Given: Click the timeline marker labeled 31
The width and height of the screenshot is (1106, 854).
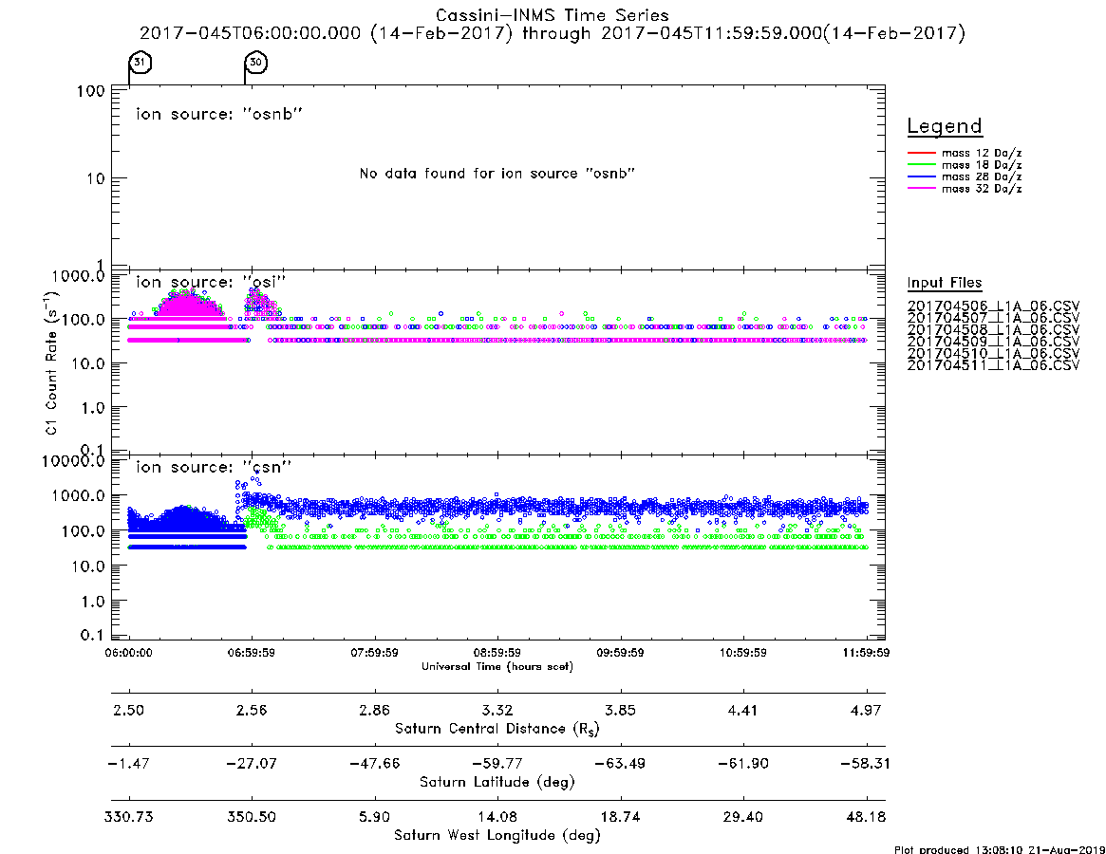Looking at the screenshot, I should click(x=141, y=63).
